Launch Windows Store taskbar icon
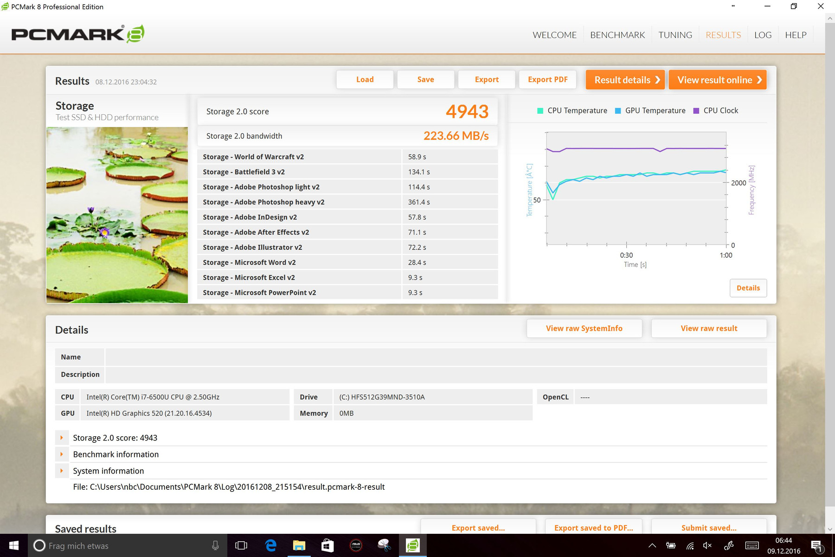Screen dimensions: 835x557 [x=328, y=545]
